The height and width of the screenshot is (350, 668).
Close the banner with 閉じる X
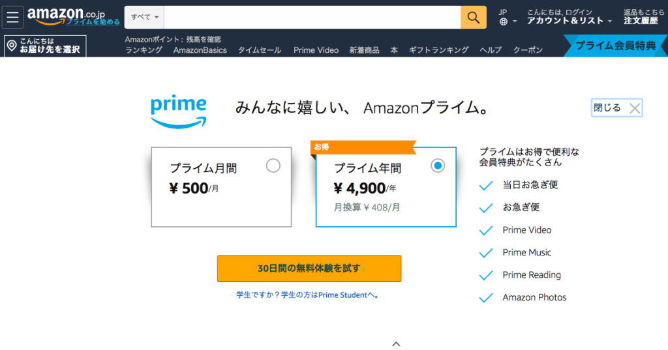coord(617,108)
